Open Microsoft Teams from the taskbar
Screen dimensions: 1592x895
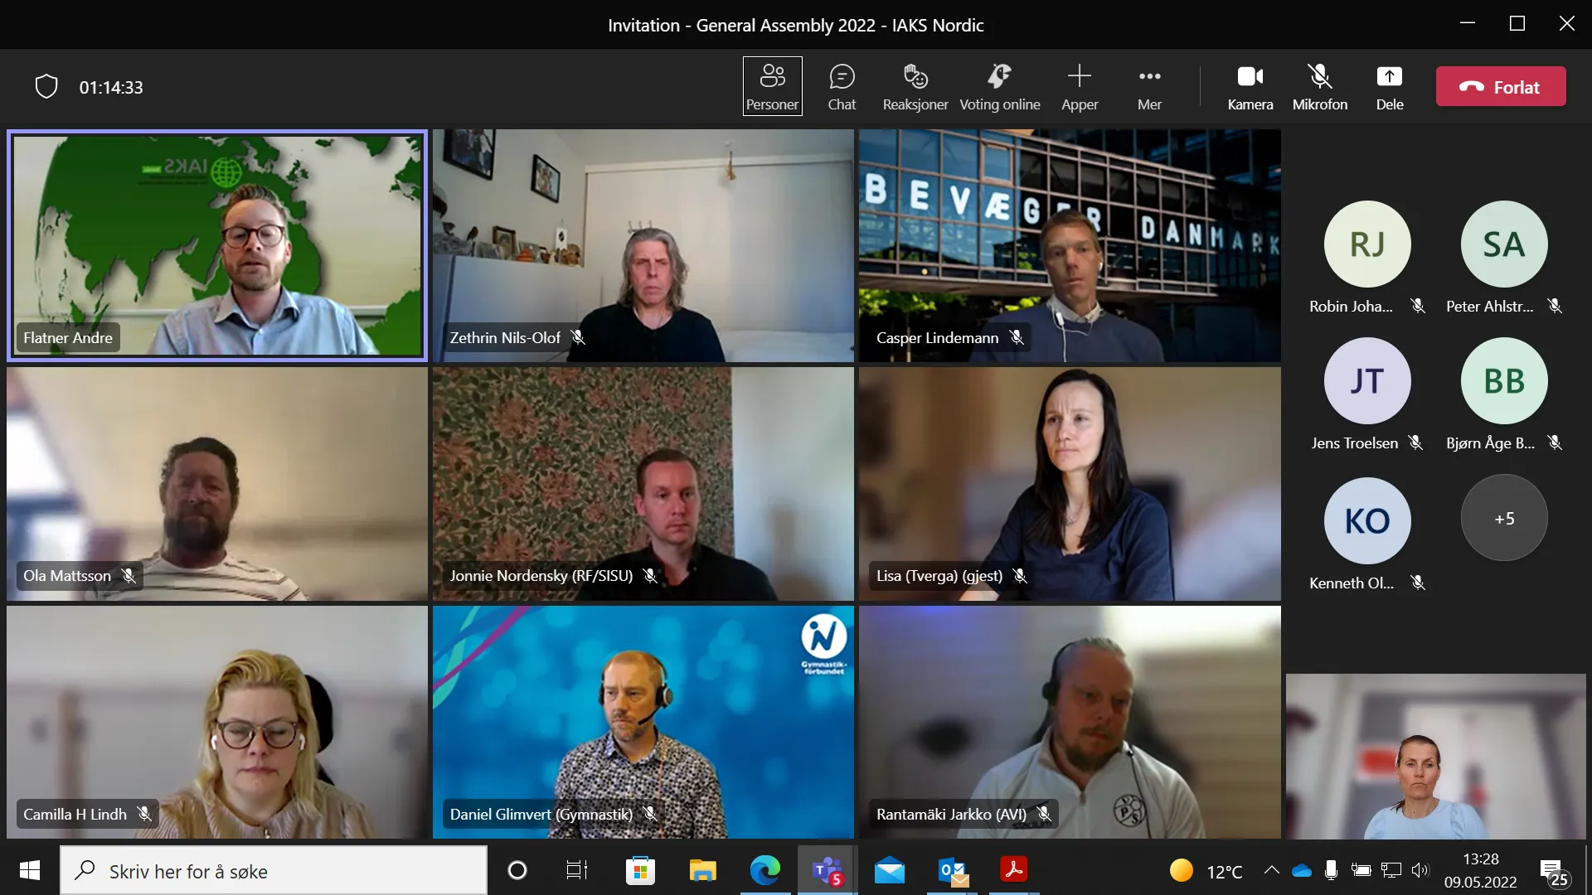click(x=827, y=871)
